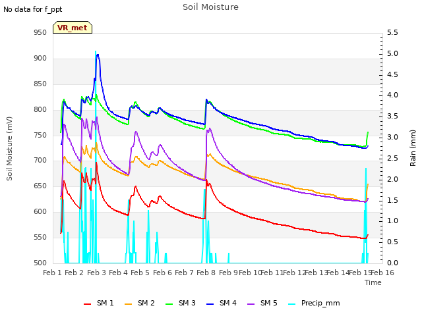
Task: Click the 5.5 rain axis value
Action: tap(392, 32)
